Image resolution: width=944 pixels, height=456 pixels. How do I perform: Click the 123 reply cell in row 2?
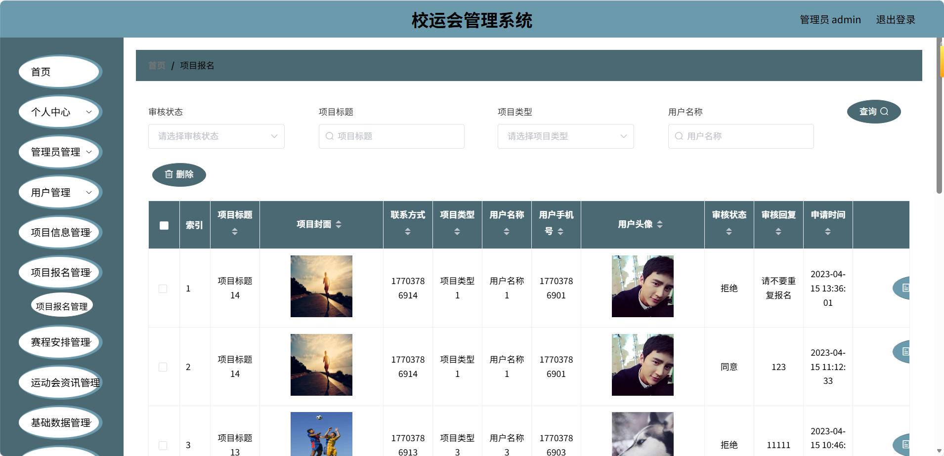(778, 367)
